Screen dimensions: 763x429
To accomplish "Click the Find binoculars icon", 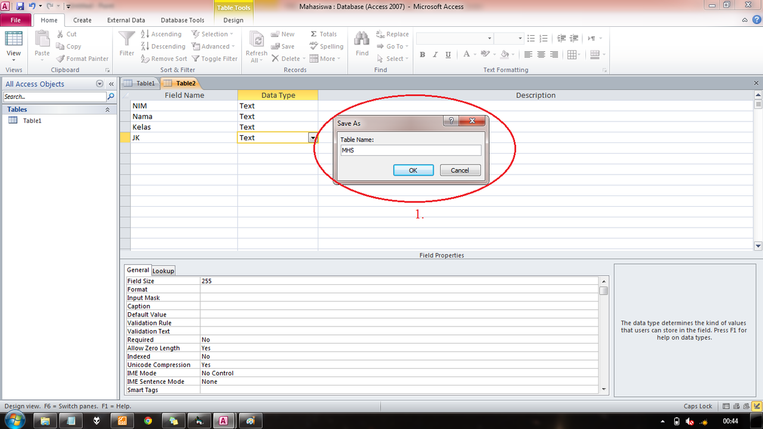I will click(362, 40).
